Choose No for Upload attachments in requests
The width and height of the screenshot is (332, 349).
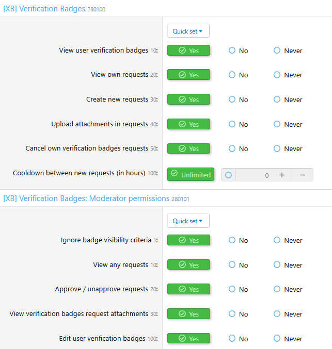(238, 124)
